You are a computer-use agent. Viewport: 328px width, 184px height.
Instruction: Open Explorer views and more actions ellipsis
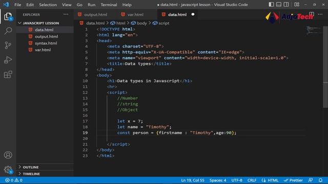pos(66,14)
